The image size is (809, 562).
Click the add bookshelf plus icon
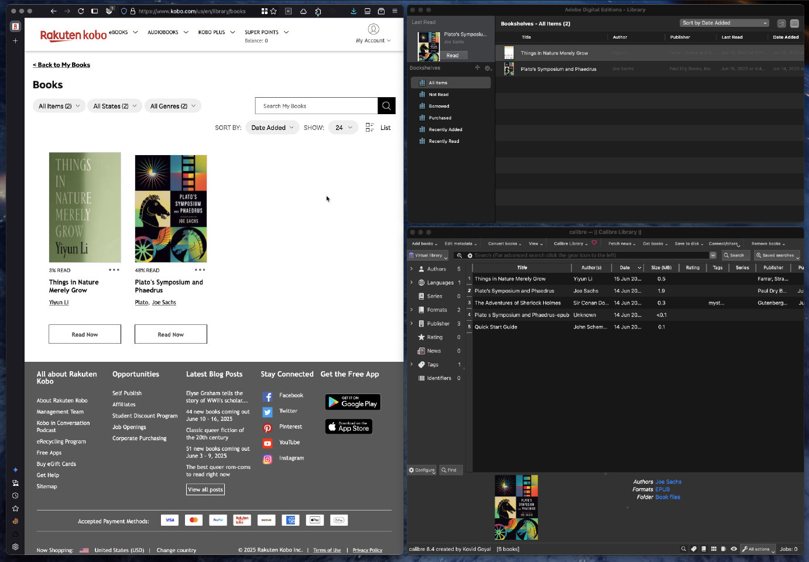(477, 68)
